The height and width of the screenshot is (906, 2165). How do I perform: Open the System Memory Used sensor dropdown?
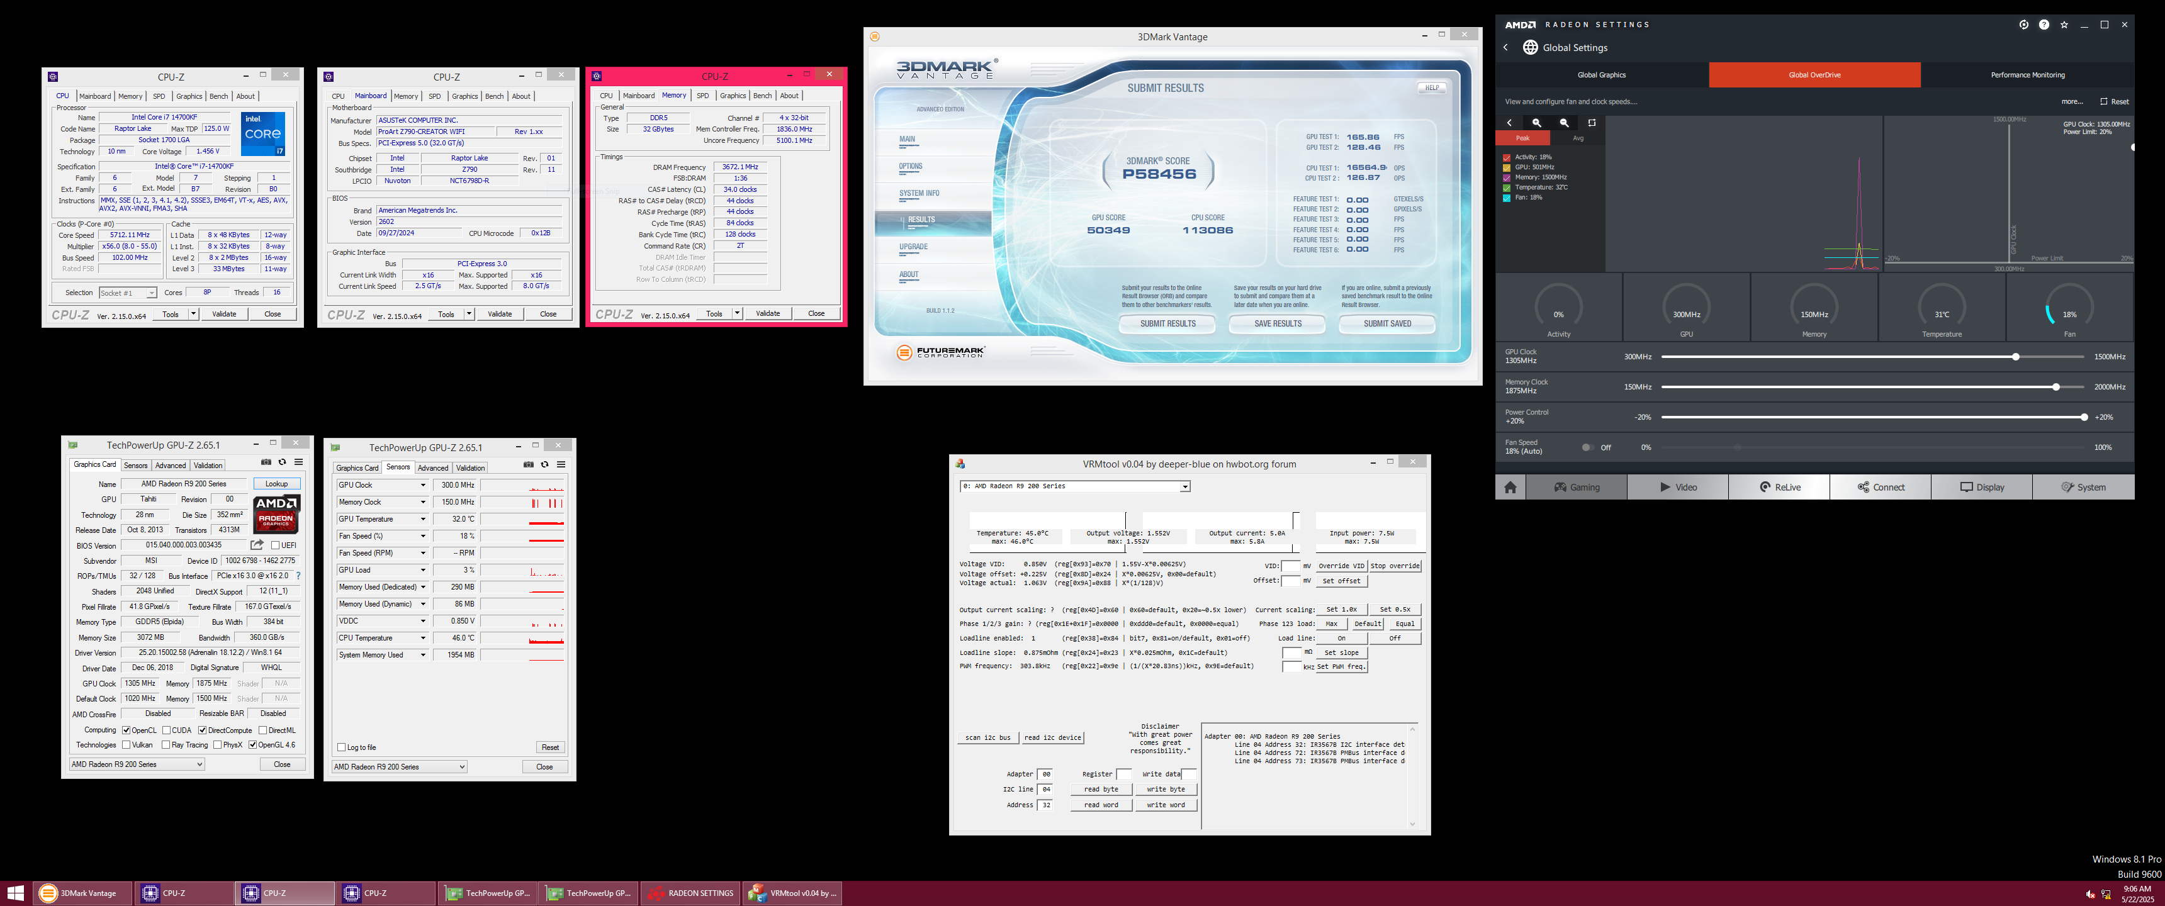(423, 655)
